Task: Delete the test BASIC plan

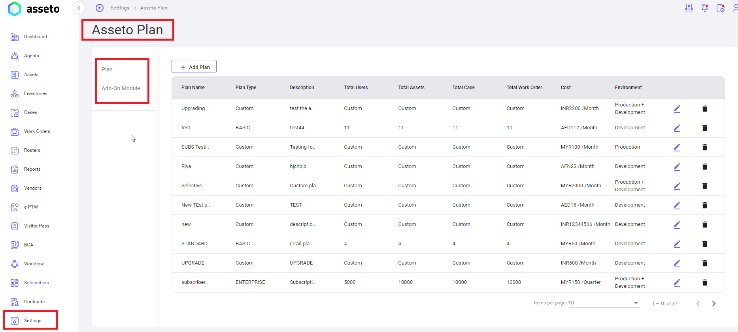Action: pyautogui.click(x=705, y=128)
